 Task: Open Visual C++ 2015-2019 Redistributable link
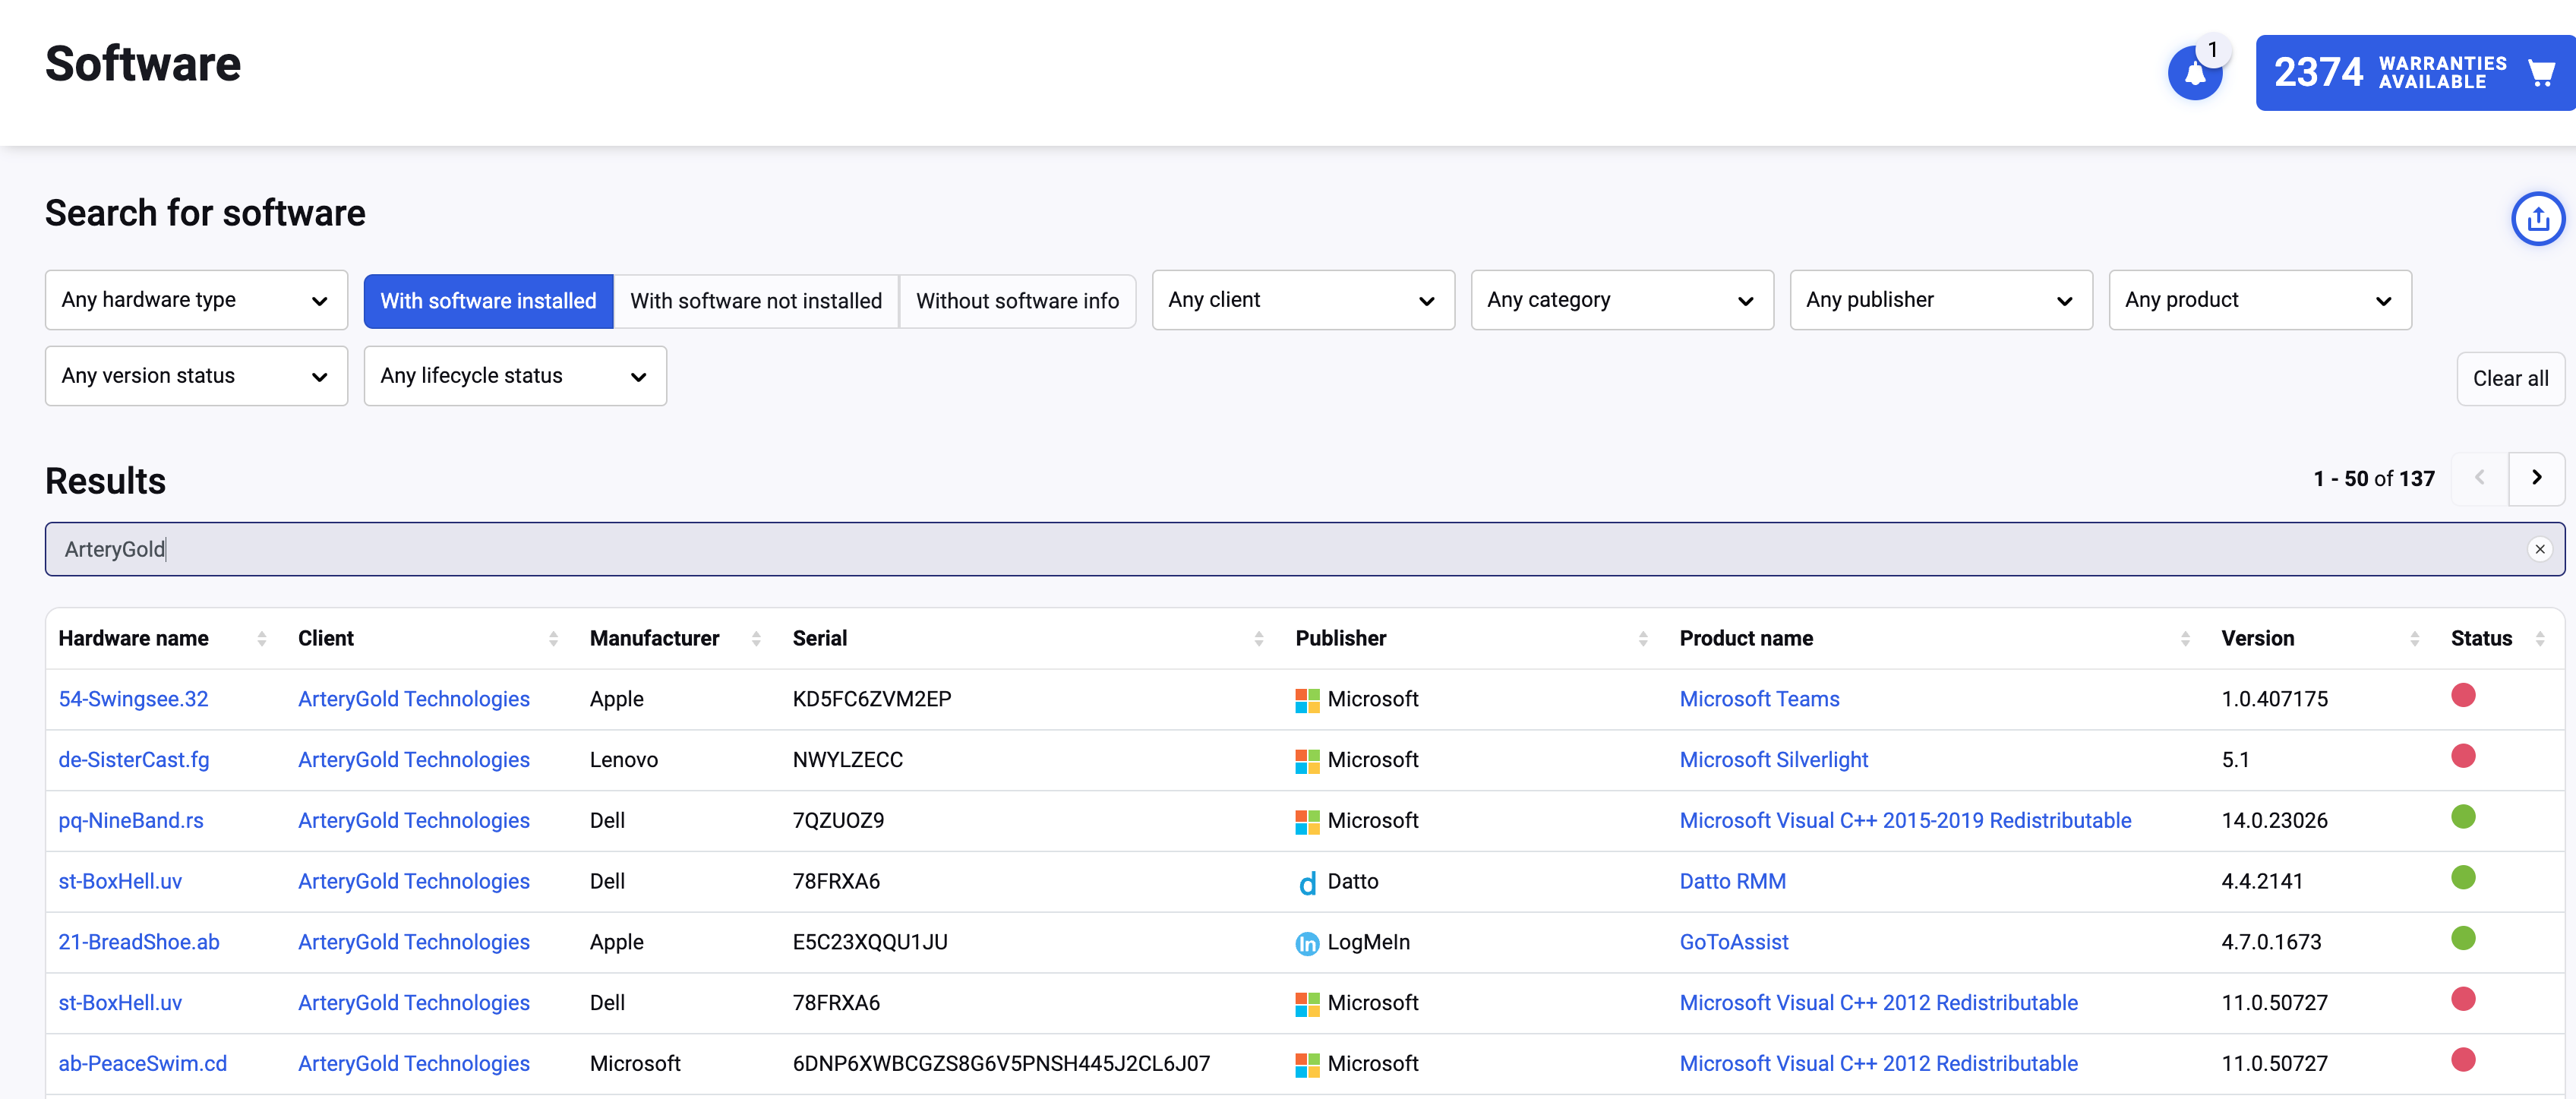tap(1905, 821)
